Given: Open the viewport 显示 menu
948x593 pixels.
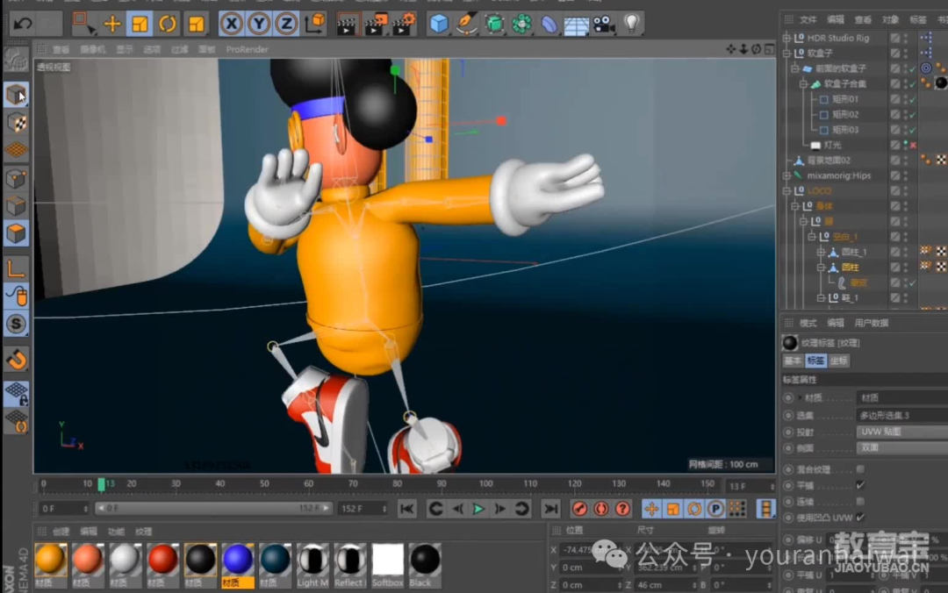Looking at the screenshot, I should [x=125, y=50].
